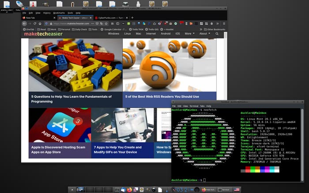Click the browser Back arrow

[25, 23]
